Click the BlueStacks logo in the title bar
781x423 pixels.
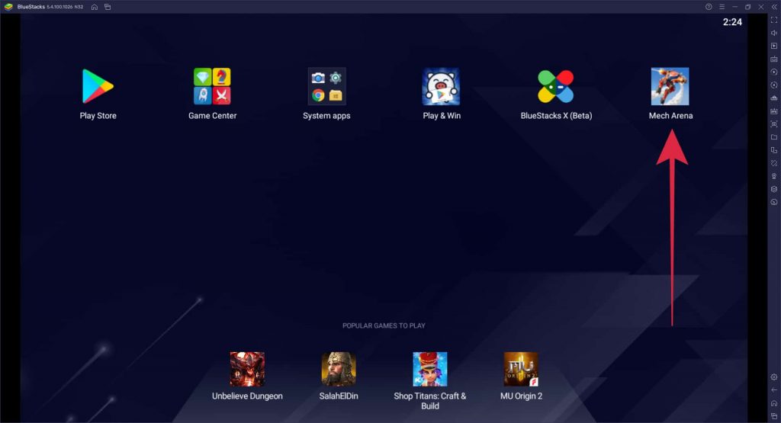8,7
